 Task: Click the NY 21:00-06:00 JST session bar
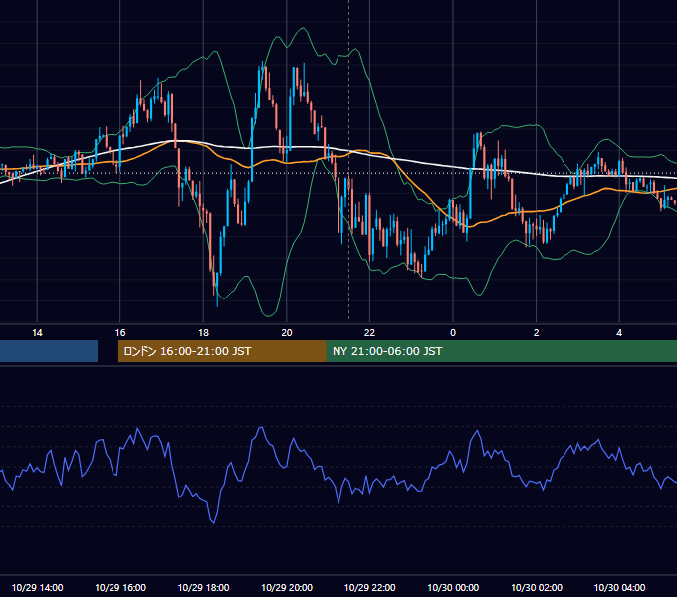point(502,351)
